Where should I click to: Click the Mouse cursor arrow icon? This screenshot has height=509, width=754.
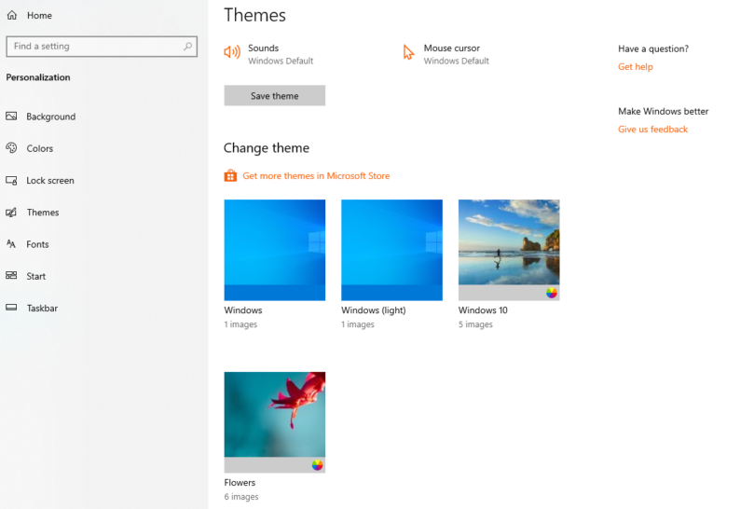[x=408, y=52]
